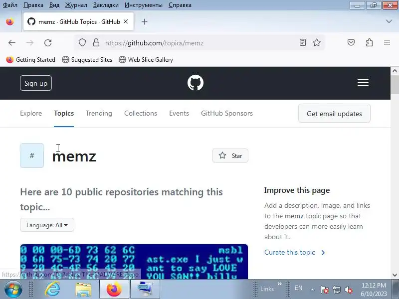This screenshot has height=299, width=399.
Task: Click the muted volume tray icon
Action: pyautogui.click(x=348, y=290)
